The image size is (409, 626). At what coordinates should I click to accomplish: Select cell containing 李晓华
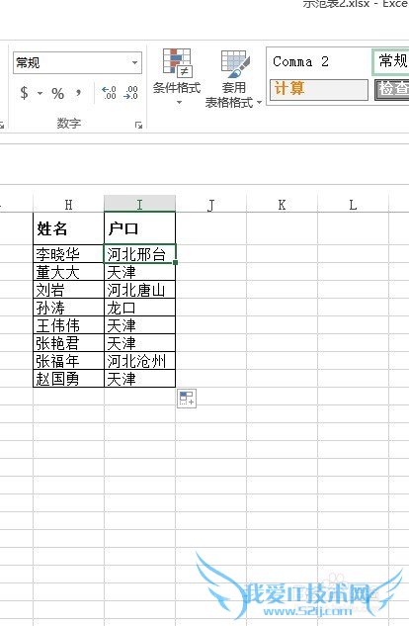point(68,254)
